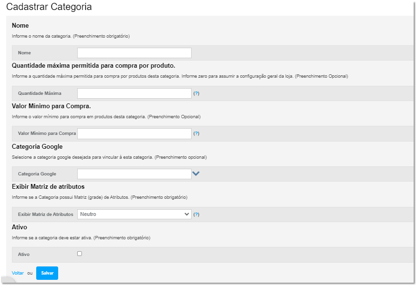Screen dimensions: 417x286
Task: Click the Quantidade Máxima input box
Action: click(x=134, y=93)
